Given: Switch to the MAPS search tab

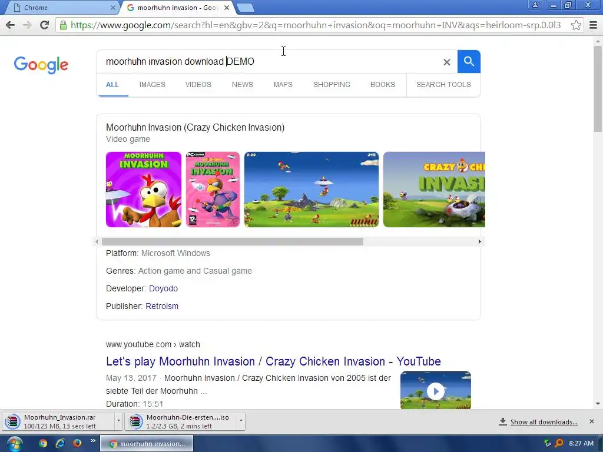Looking at the screenshot, I should [x=283, y=85].
